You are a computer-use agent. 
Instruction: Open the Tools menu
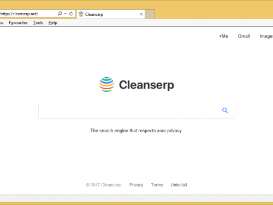coord(38,23)
